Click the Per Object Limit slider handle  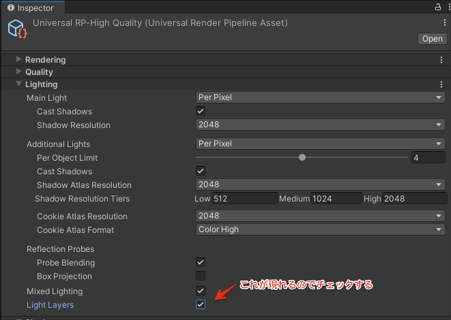302,157
